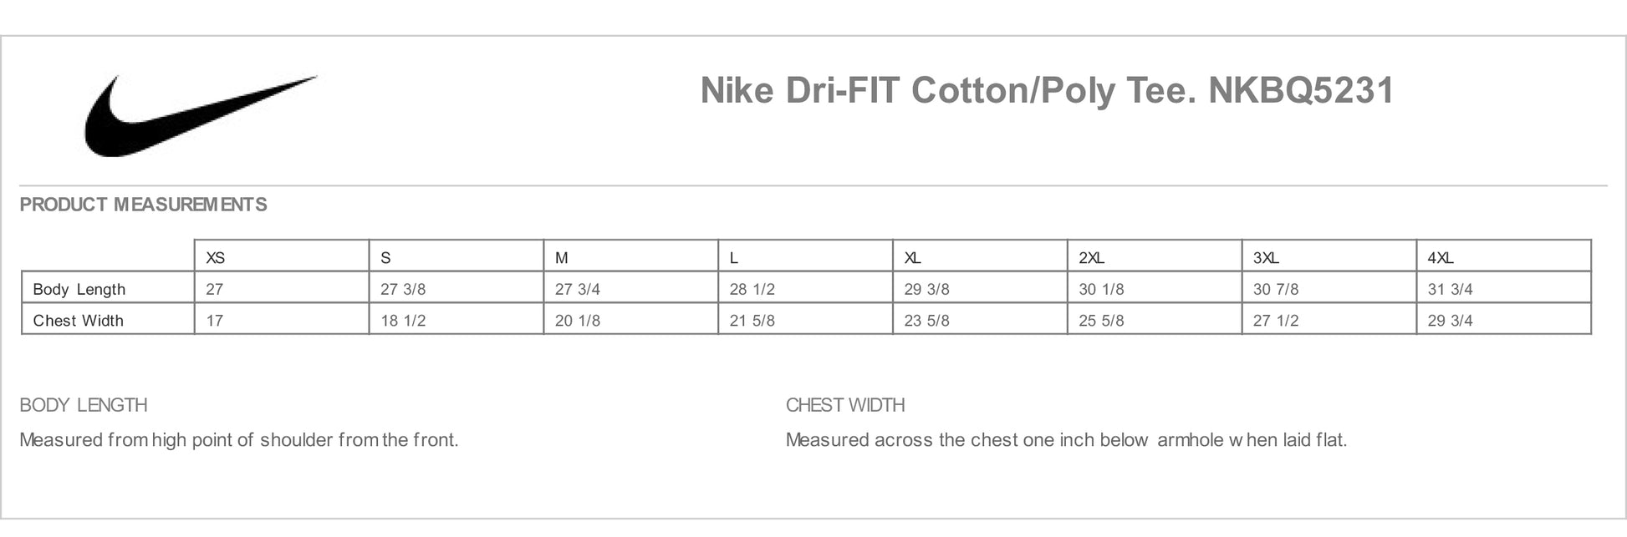Screen dimensions: 1627x537
Task: Select the XL size column header
Action: click(912, 258)
